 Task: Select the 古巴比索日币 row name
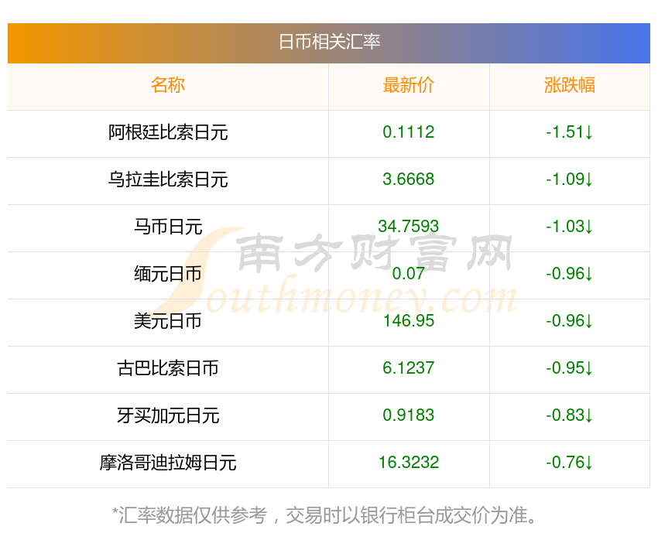pos(168,368)
